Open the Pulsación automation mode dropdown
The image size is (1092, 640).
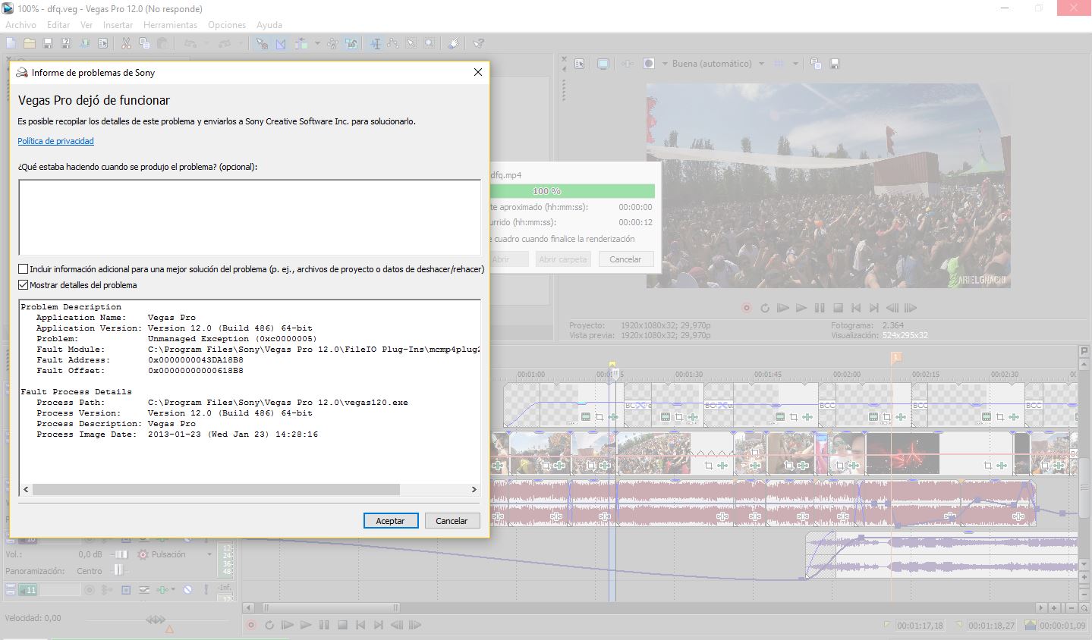(209, 554)
